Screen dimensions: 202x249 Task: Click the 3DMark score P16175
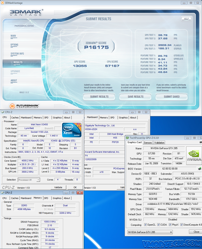97,47
